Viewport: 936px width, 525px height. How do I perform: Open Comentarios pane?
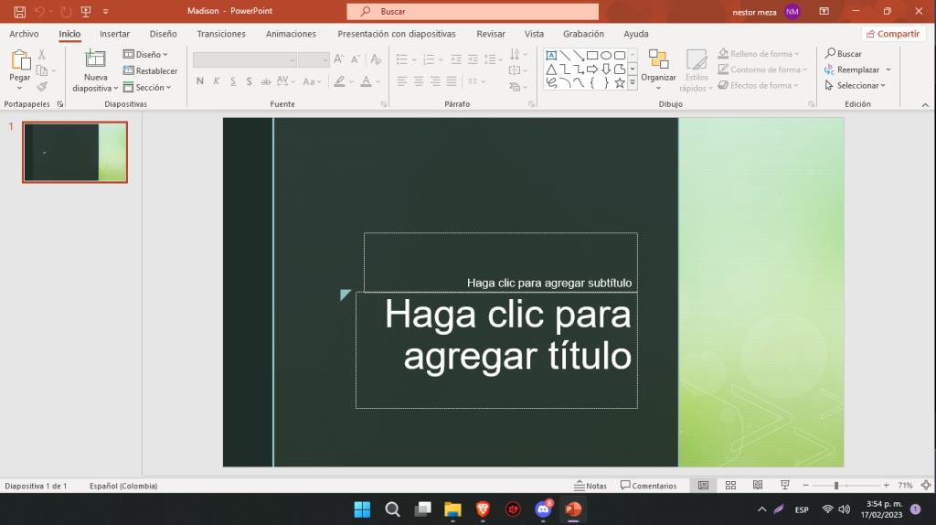pos(648,486)
